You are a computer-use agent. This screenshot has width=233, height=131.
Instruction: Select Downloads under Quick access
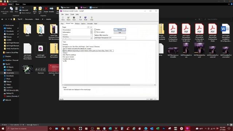pyautogui.click(x=10, y=31)
